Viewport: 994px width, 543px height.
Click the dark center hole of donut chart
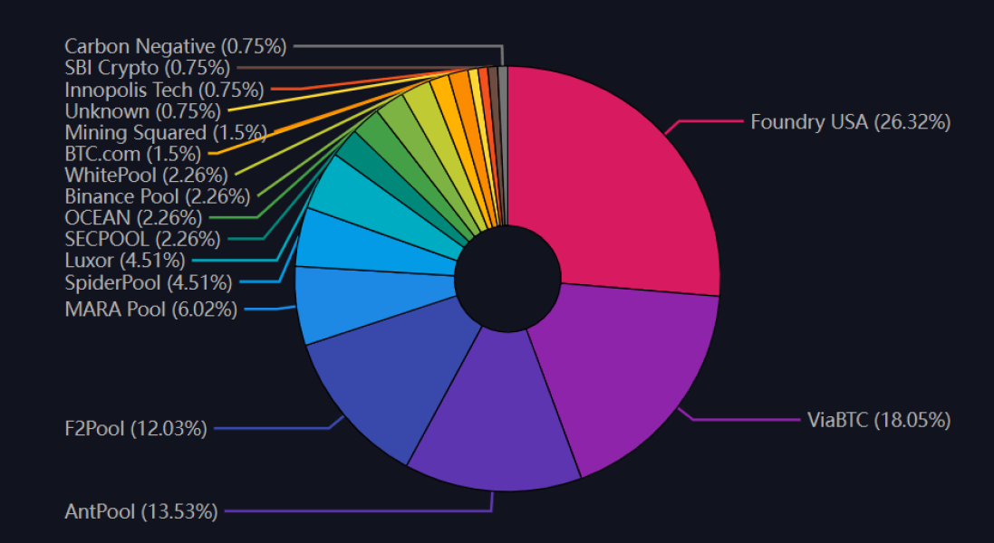(507, 279)
